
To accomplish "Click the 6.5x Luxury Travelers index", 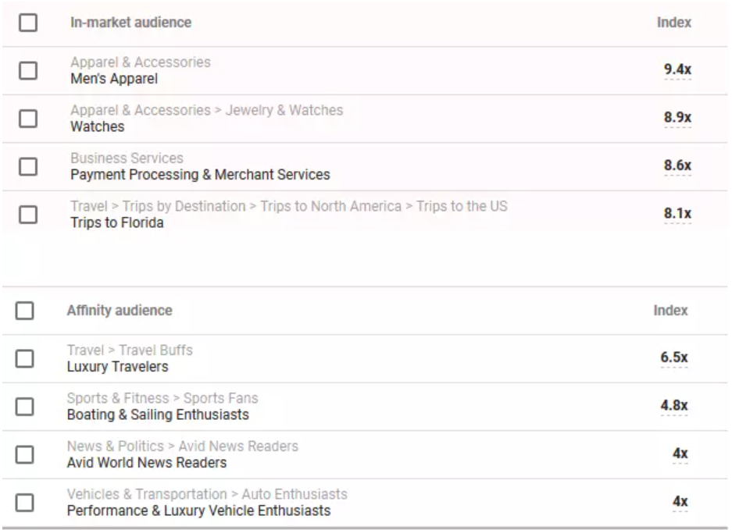I will 674,357.
